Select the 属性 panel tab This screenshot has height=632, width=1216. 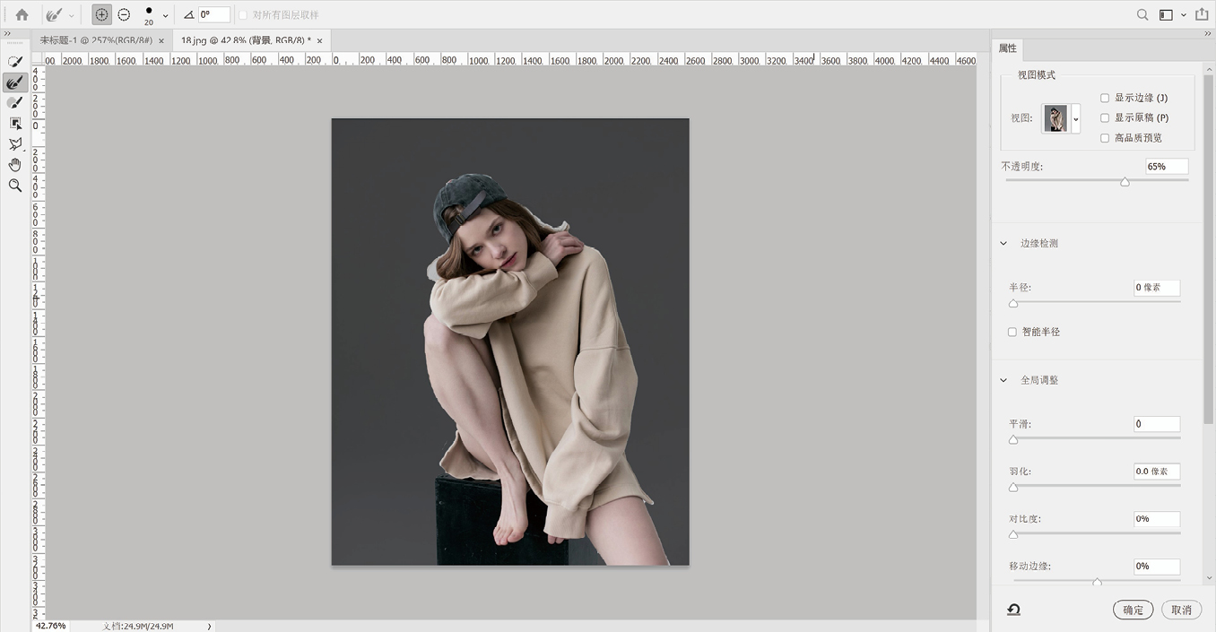coord(1008,48)
